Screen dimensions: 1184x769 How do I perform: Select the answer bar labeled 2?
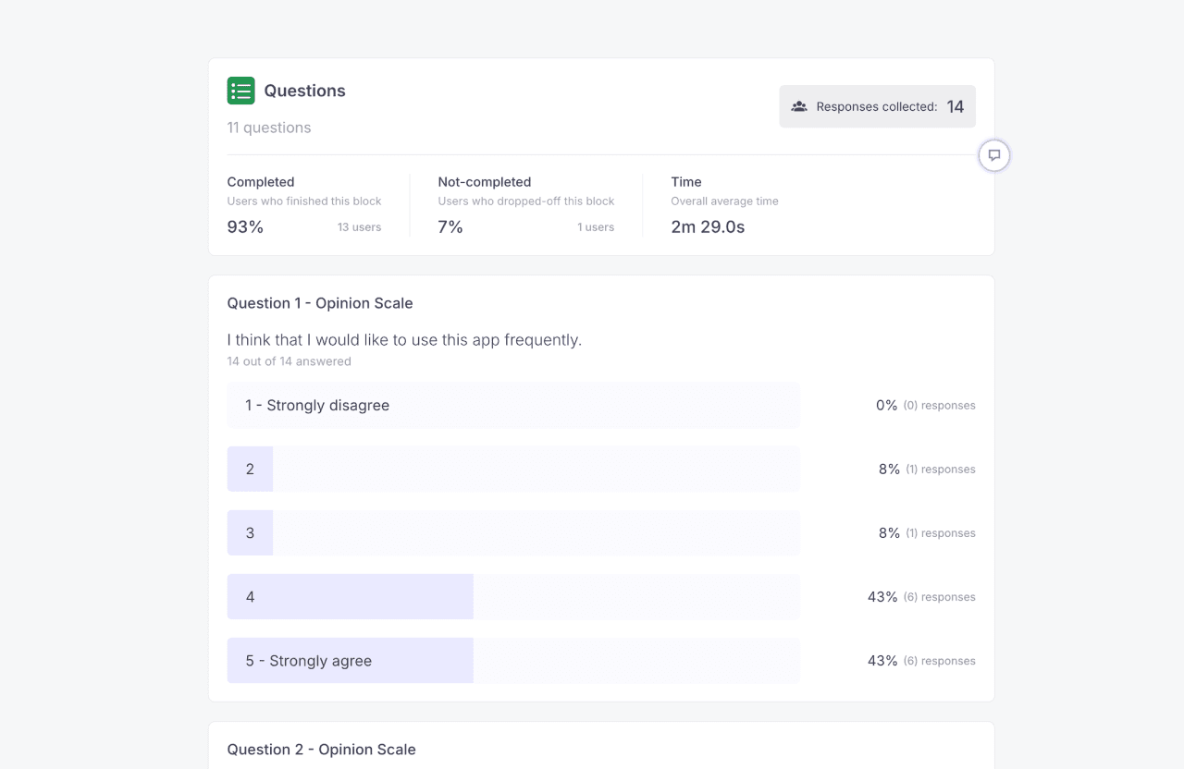tap(513, 470)
